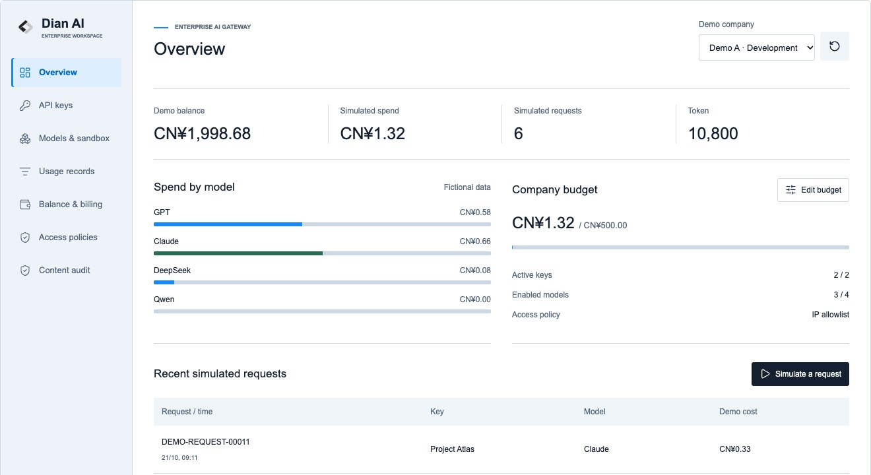Click the sliders icon in Edit budget
Viewport: 871px width, 475px height.
(x=791, y=190)
